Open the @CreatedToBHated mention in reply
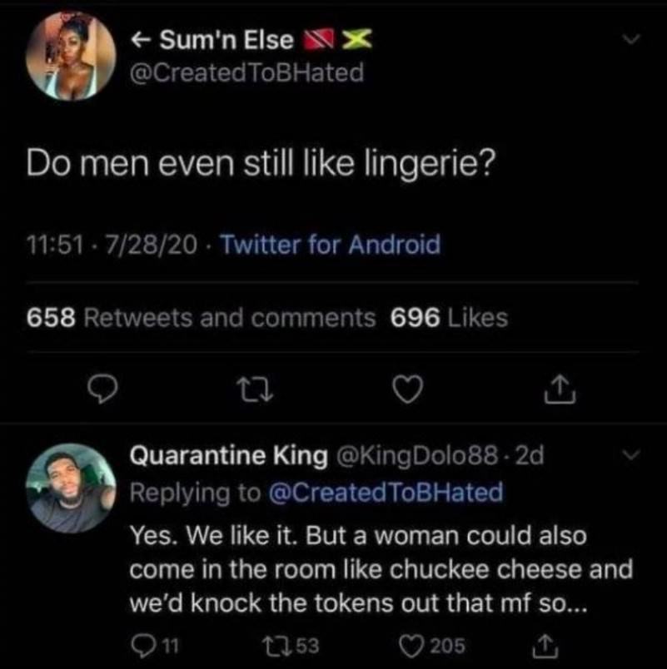 coord(386,492)
